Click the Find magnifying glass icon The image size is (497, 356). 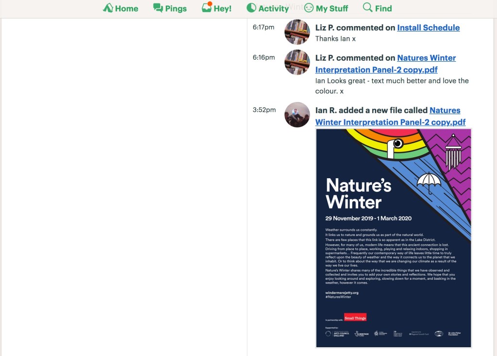pyautogui.click(x=368, y=7)
